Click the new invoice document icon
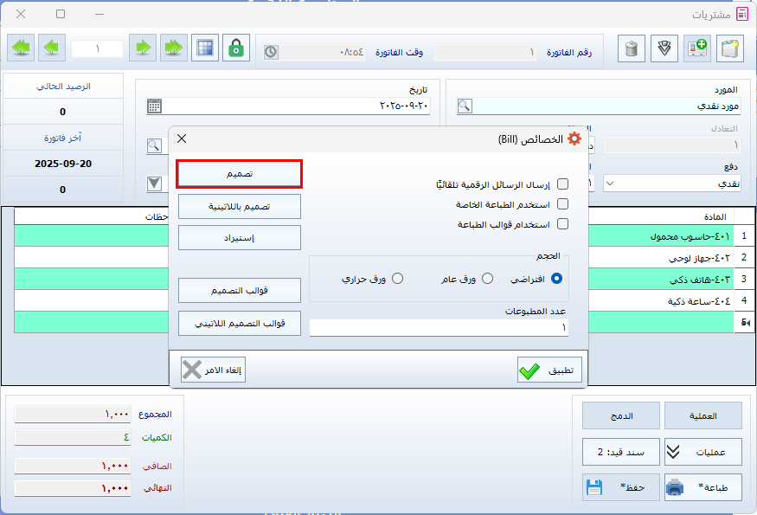 731,48
